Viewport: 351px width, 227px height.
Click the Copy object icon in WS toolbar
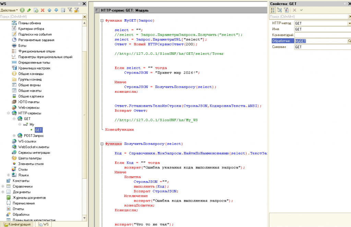pyautogui.click(x=36, y=10)
